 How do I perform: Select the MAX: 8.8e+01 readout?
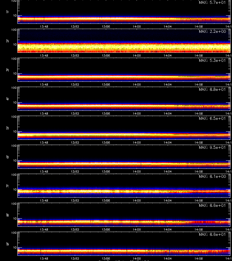point(212,89)
